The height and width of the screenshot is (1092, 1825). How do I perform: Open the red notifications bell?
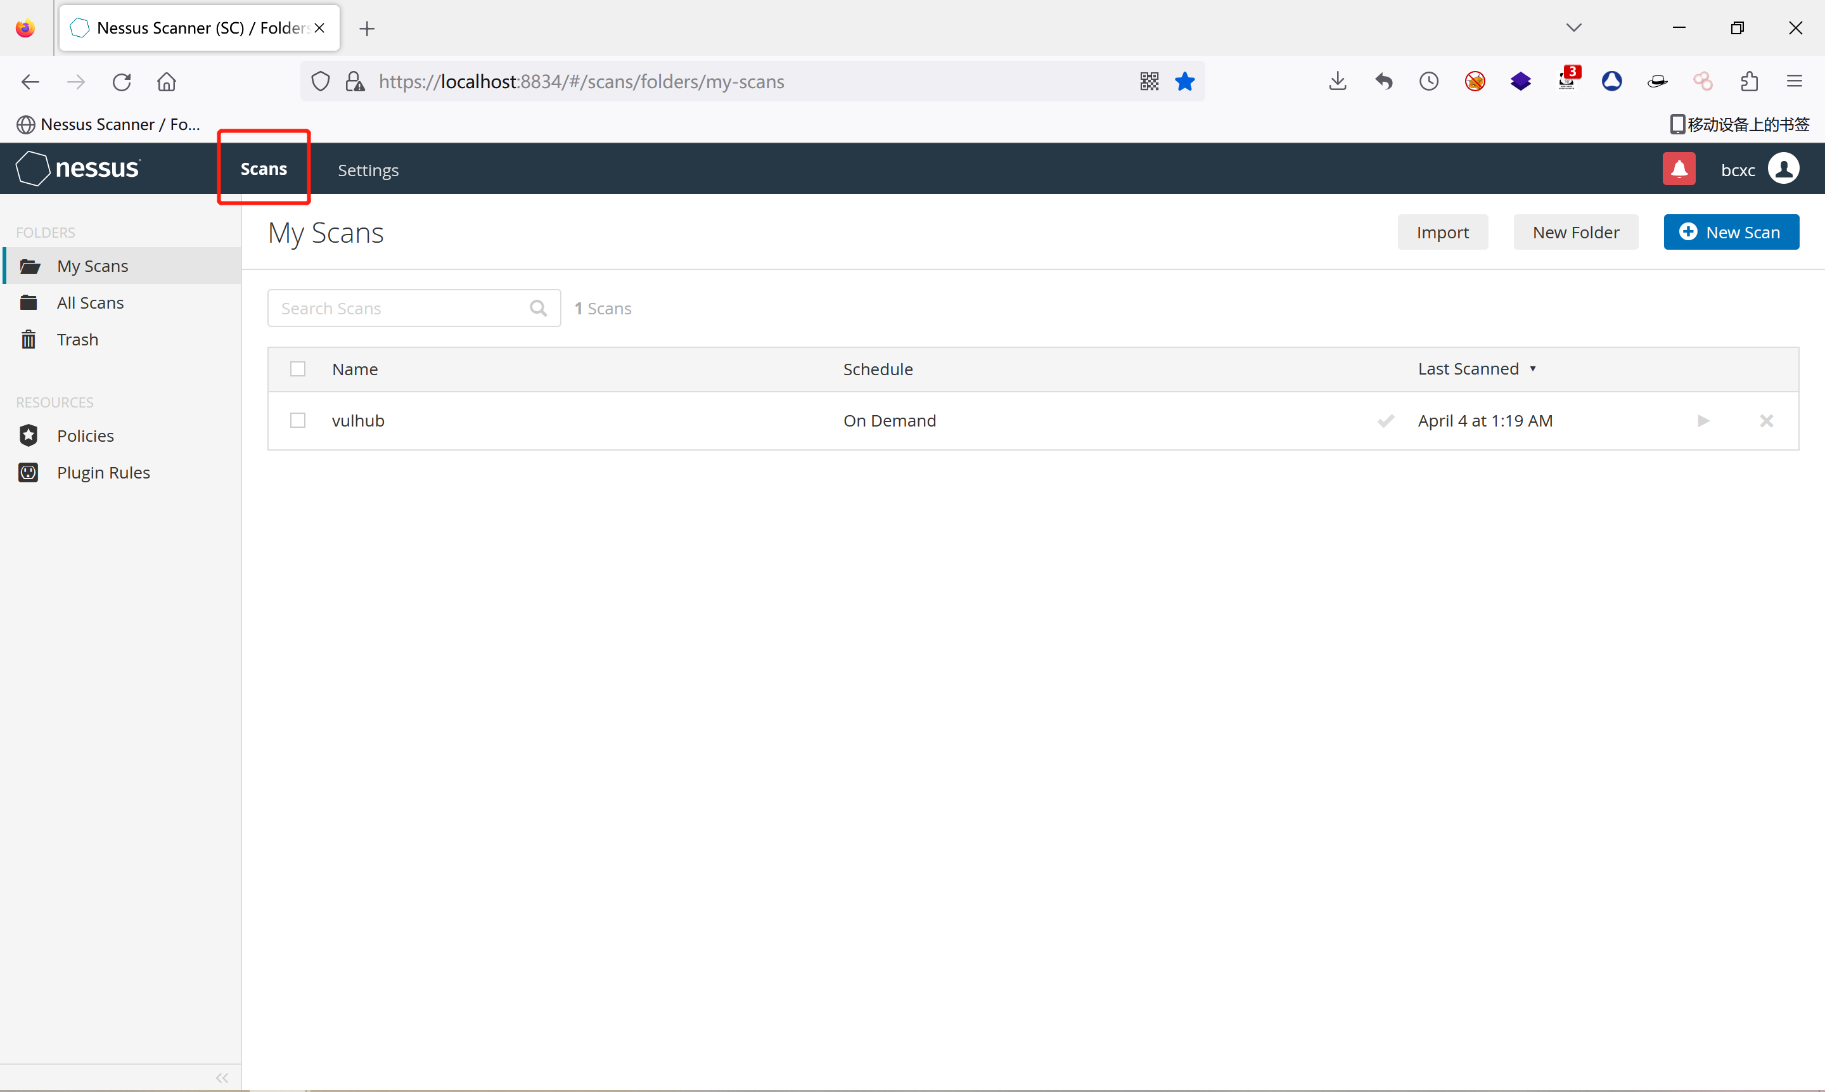coord(1679,169)
